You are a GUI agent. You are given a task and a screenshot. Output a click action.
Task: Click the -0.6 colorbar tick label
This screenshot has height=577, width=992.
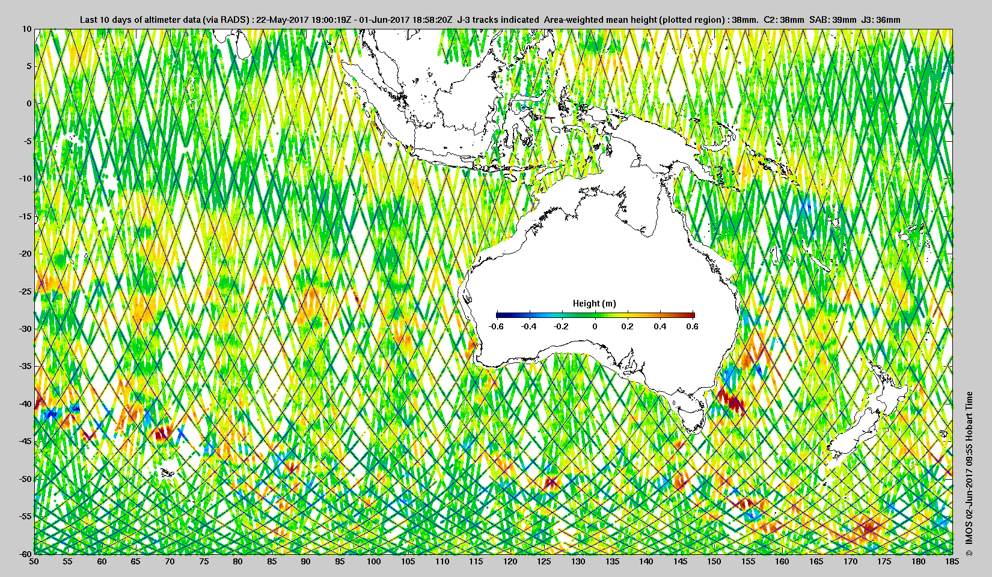click(x=496, y=326)
